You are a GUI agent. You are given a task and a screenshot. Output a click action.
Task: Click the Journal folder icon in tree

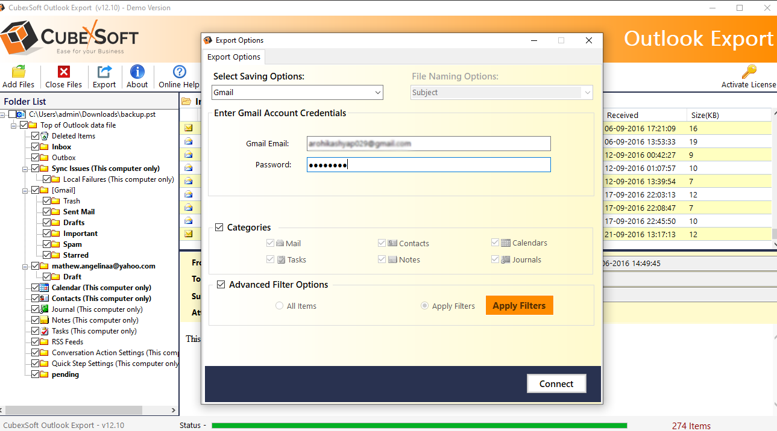coord(45,309)
